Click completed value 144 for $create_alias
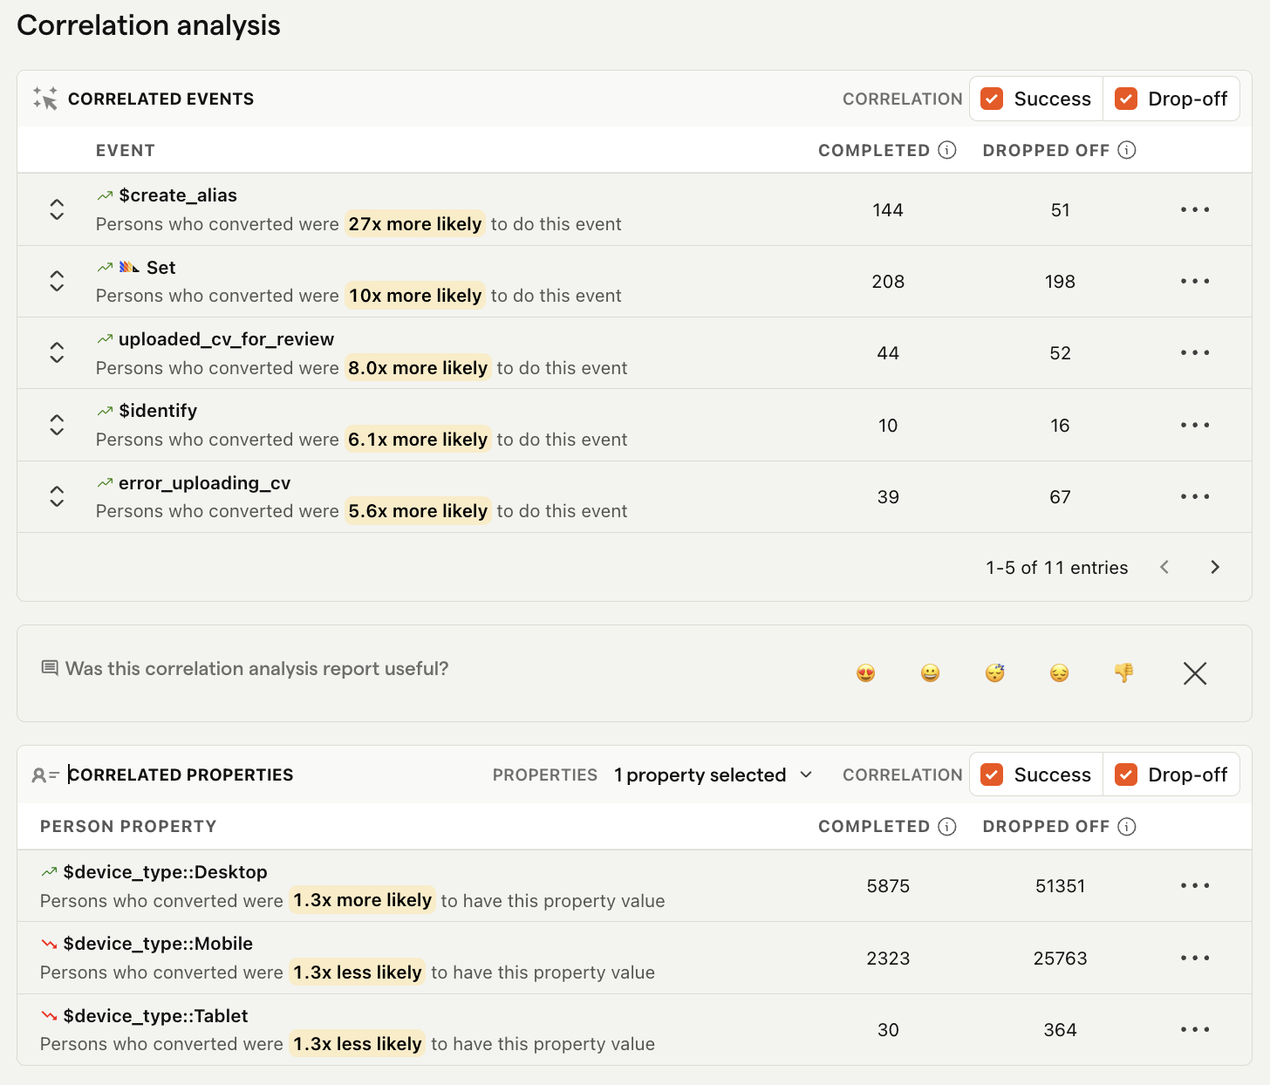This screenshot has height=1085, width=1270. point(888,210)
